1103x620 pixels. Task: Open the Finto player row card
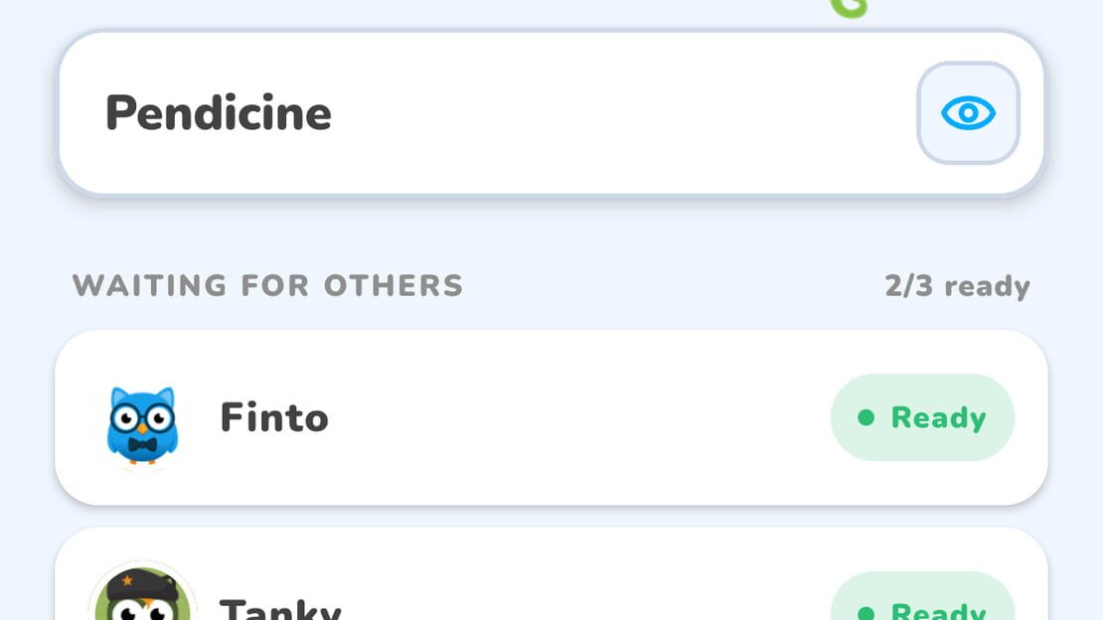pyautogui.click(x=551, y=417)
